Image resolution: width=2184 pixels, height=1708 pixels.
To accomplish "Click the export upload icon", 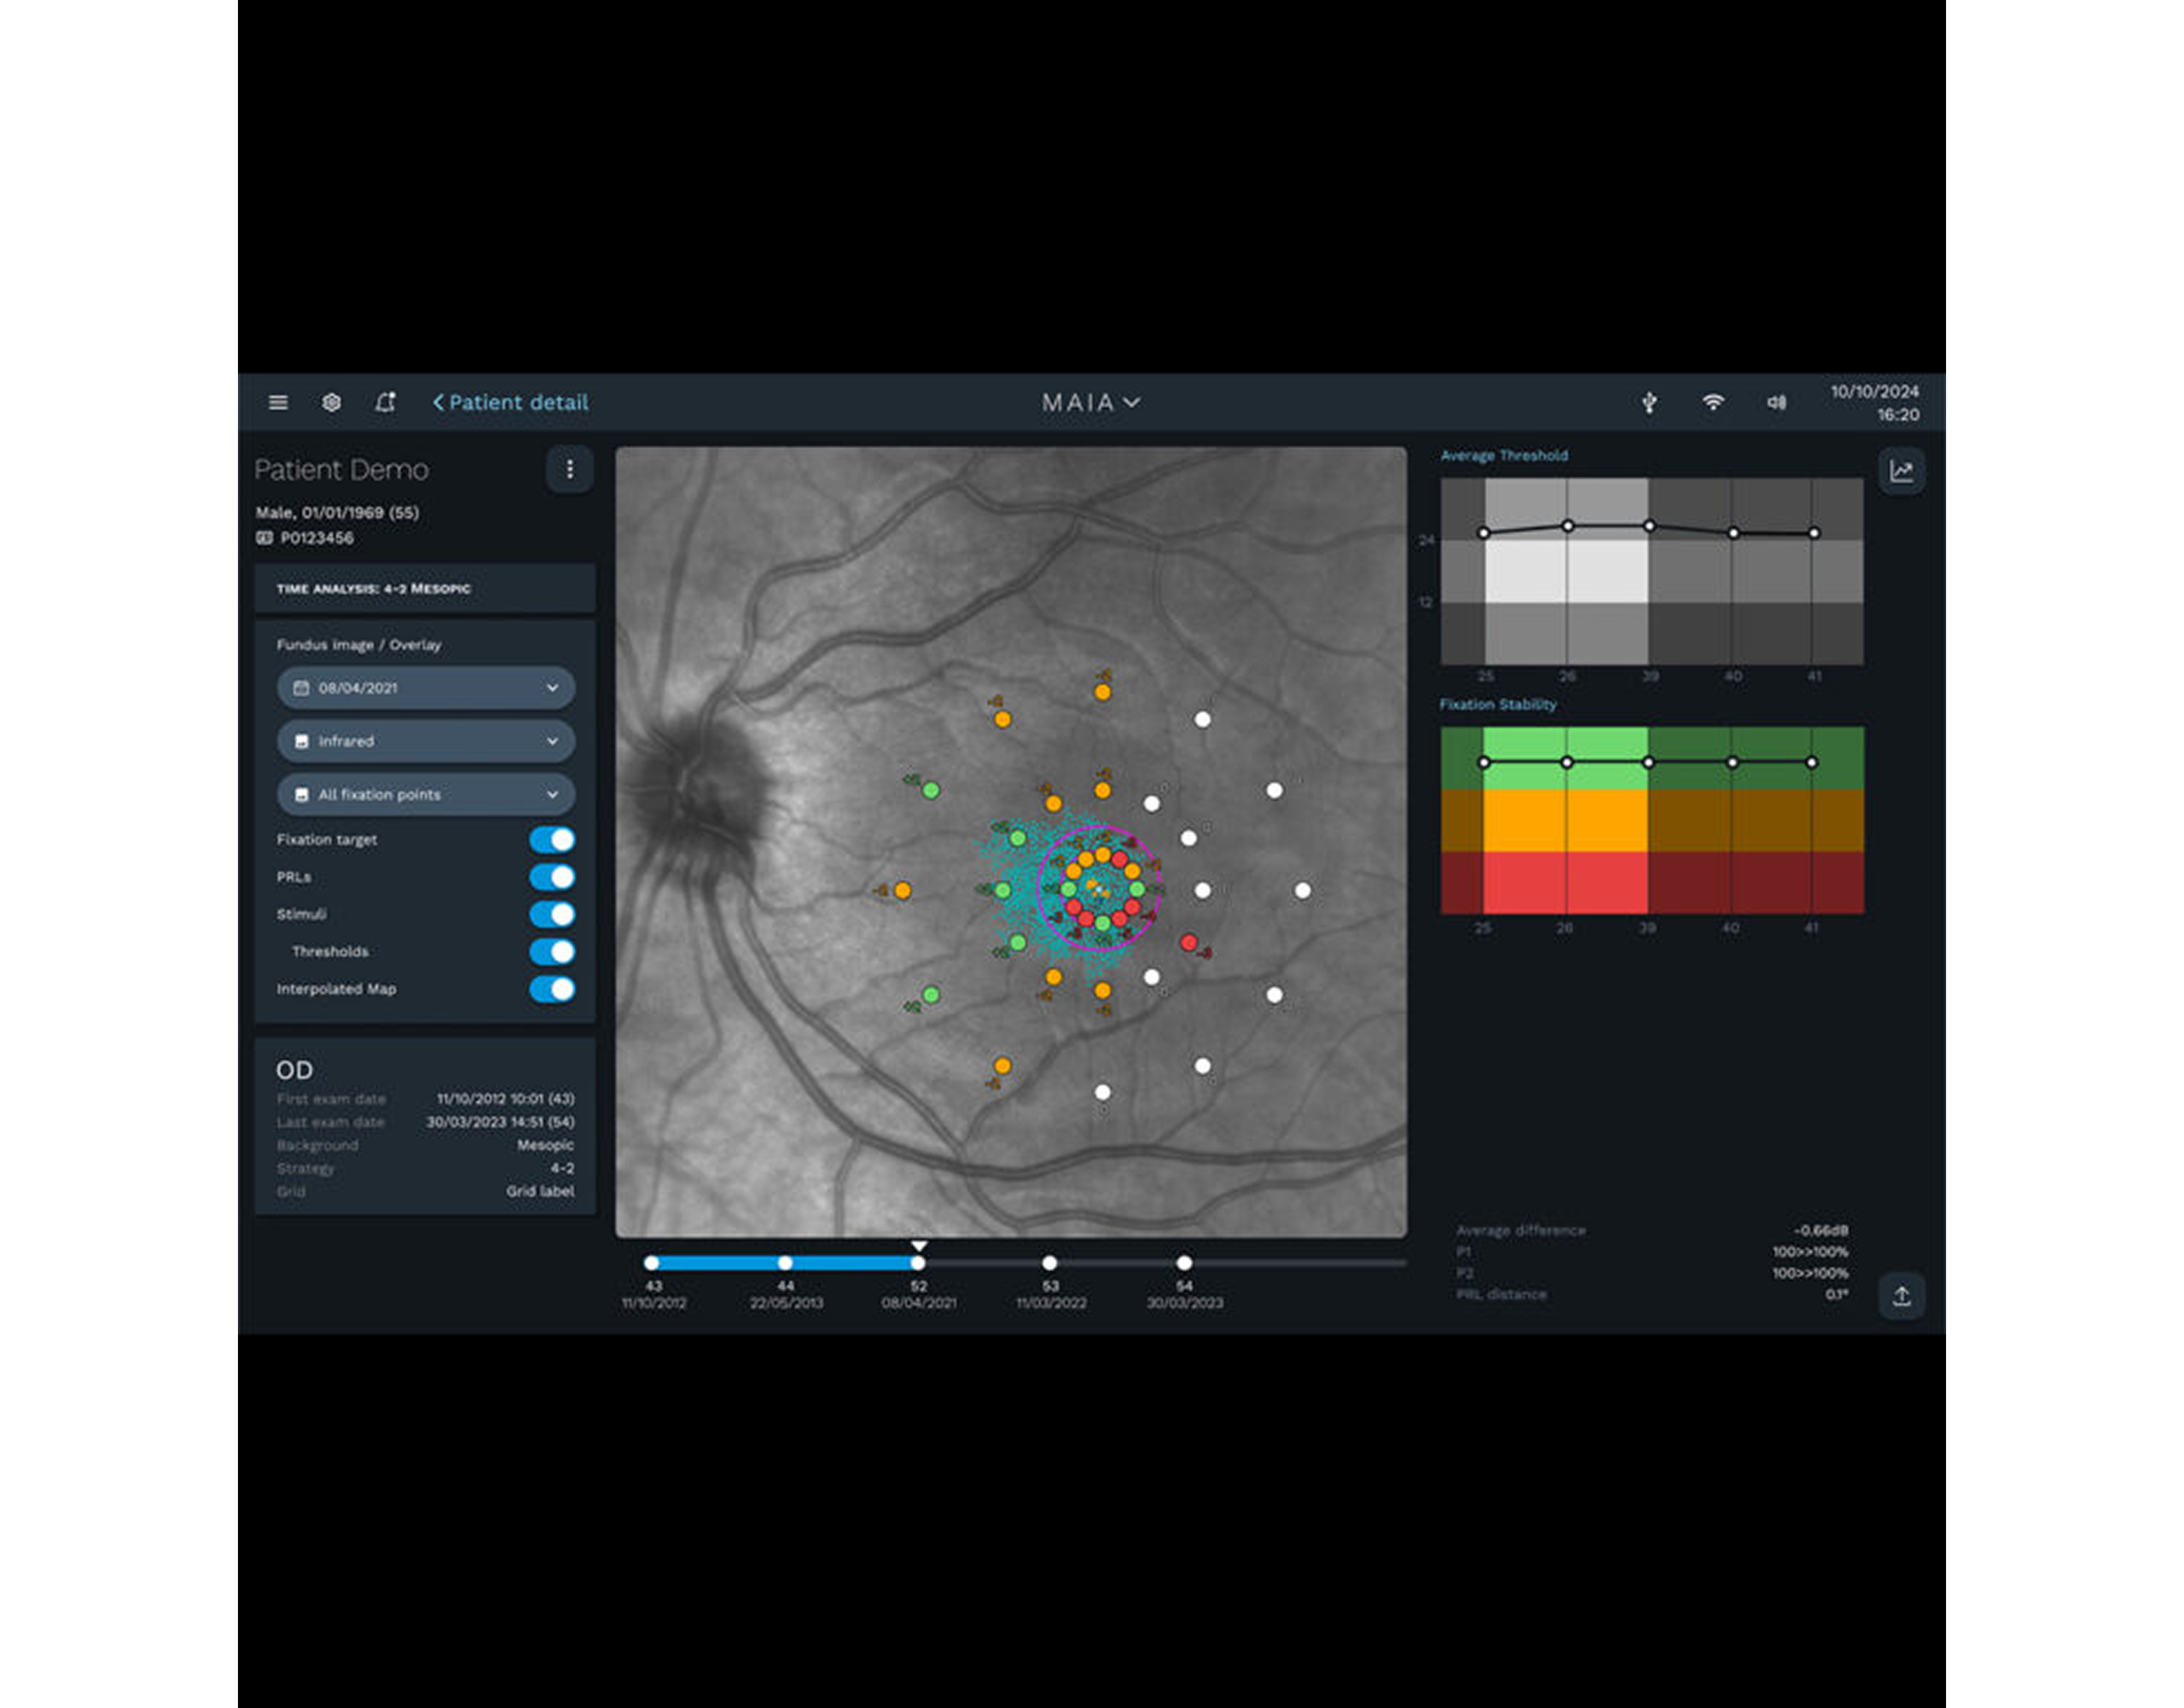I will 1901,1296.
